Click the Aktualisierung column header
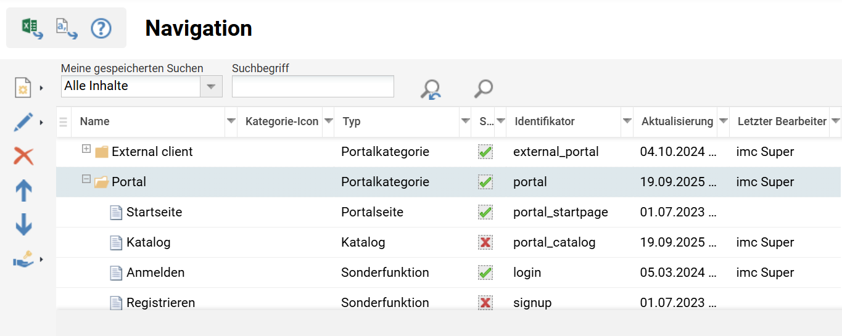 677,121
